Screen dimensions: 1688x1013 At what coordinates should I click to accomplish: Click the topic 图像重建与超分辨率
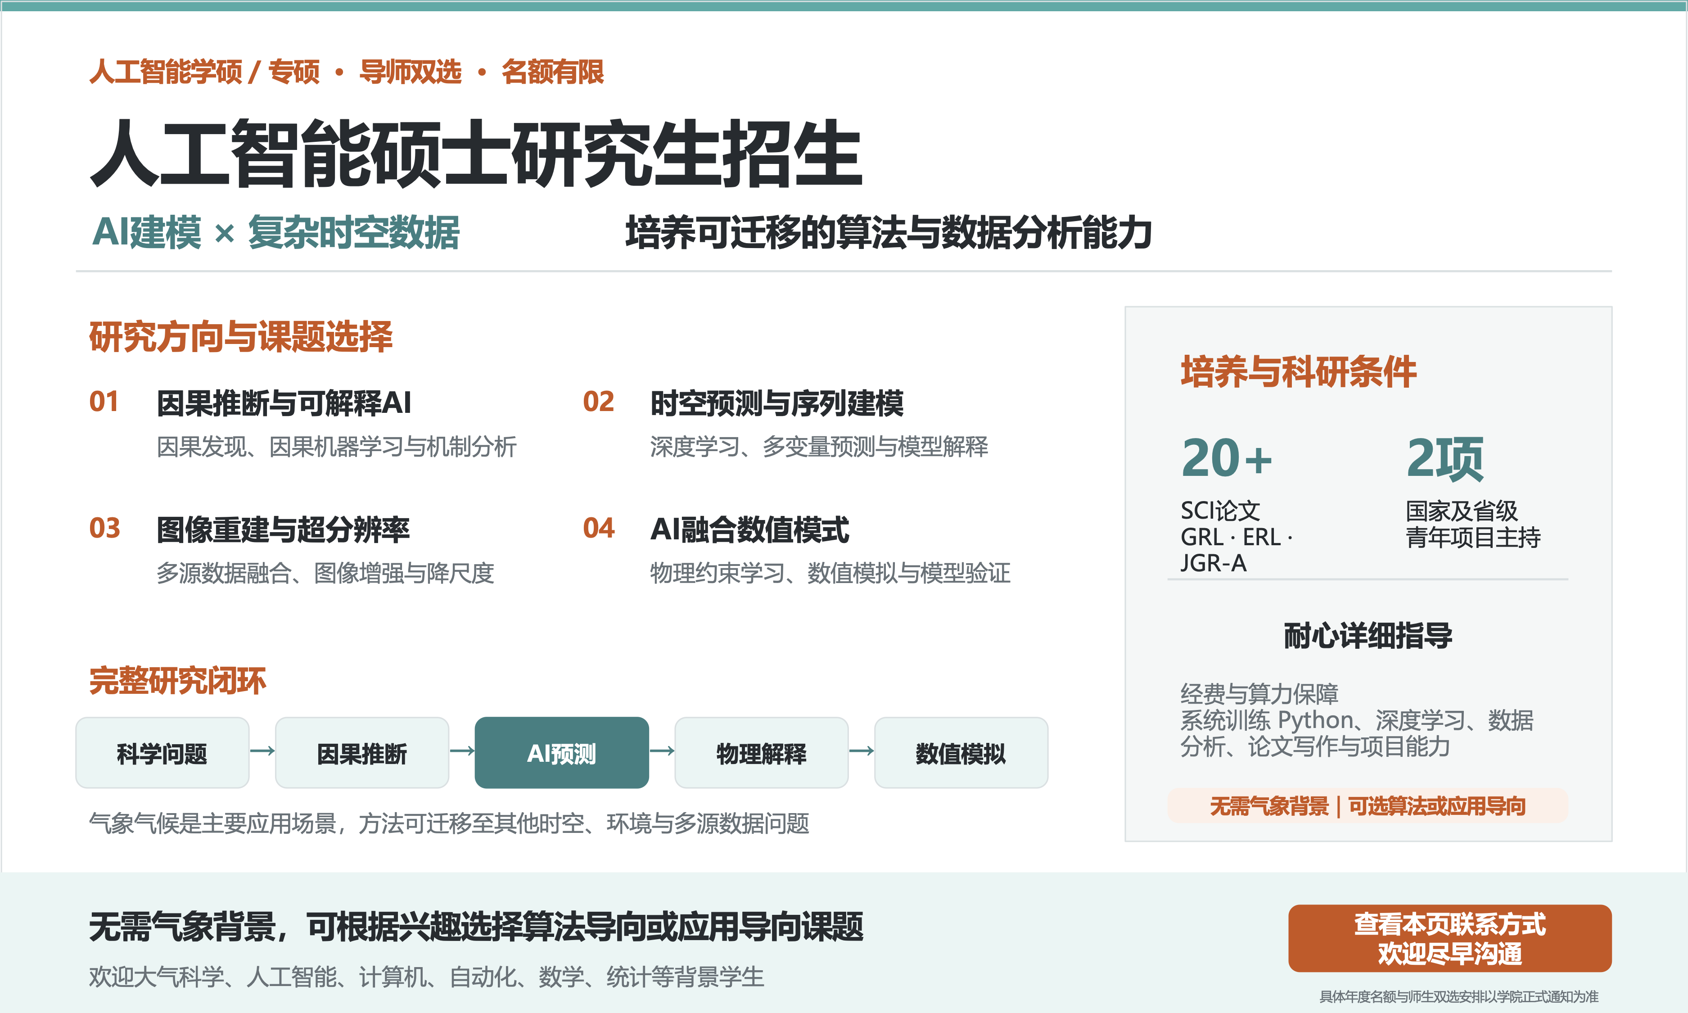point(283,529)
